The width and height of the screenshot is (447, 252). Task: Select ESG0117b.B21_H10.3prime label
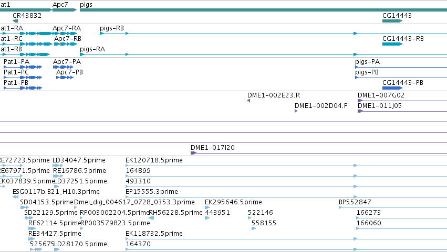56,192
